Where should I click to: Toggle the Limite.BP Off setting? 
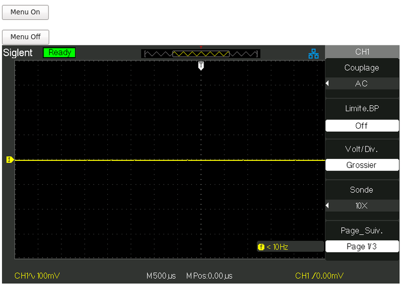click(361, 126)
